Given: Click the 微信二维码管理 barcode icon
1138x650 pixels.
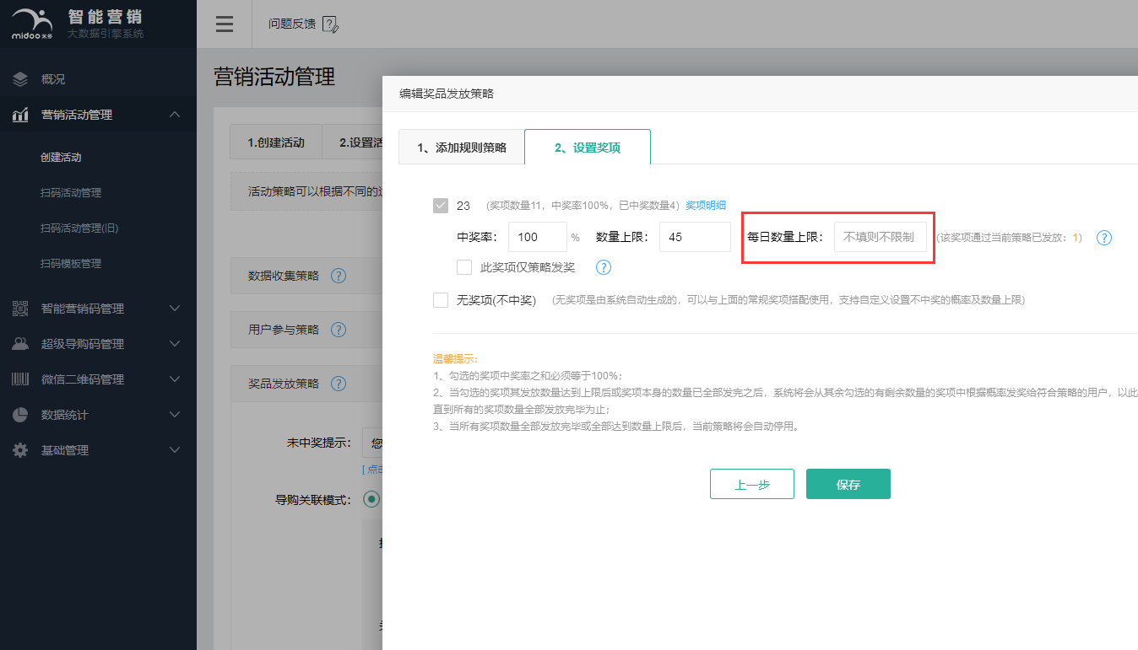Looking at the screenshot, I should (20, 379).
